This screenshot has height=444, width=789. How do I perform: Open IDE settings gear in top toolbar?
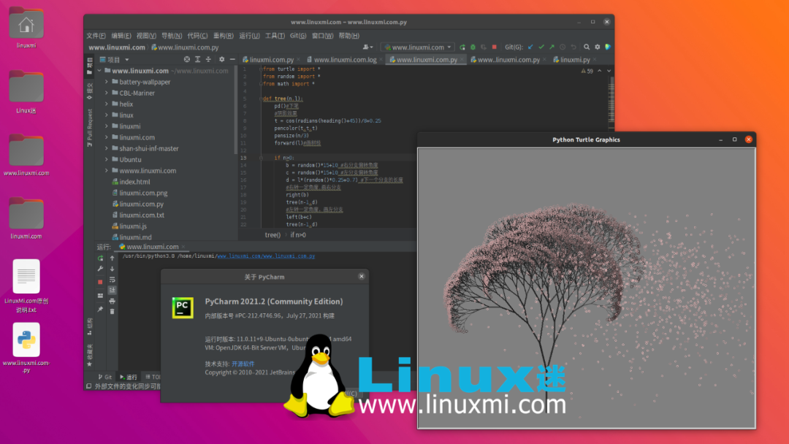598,47
